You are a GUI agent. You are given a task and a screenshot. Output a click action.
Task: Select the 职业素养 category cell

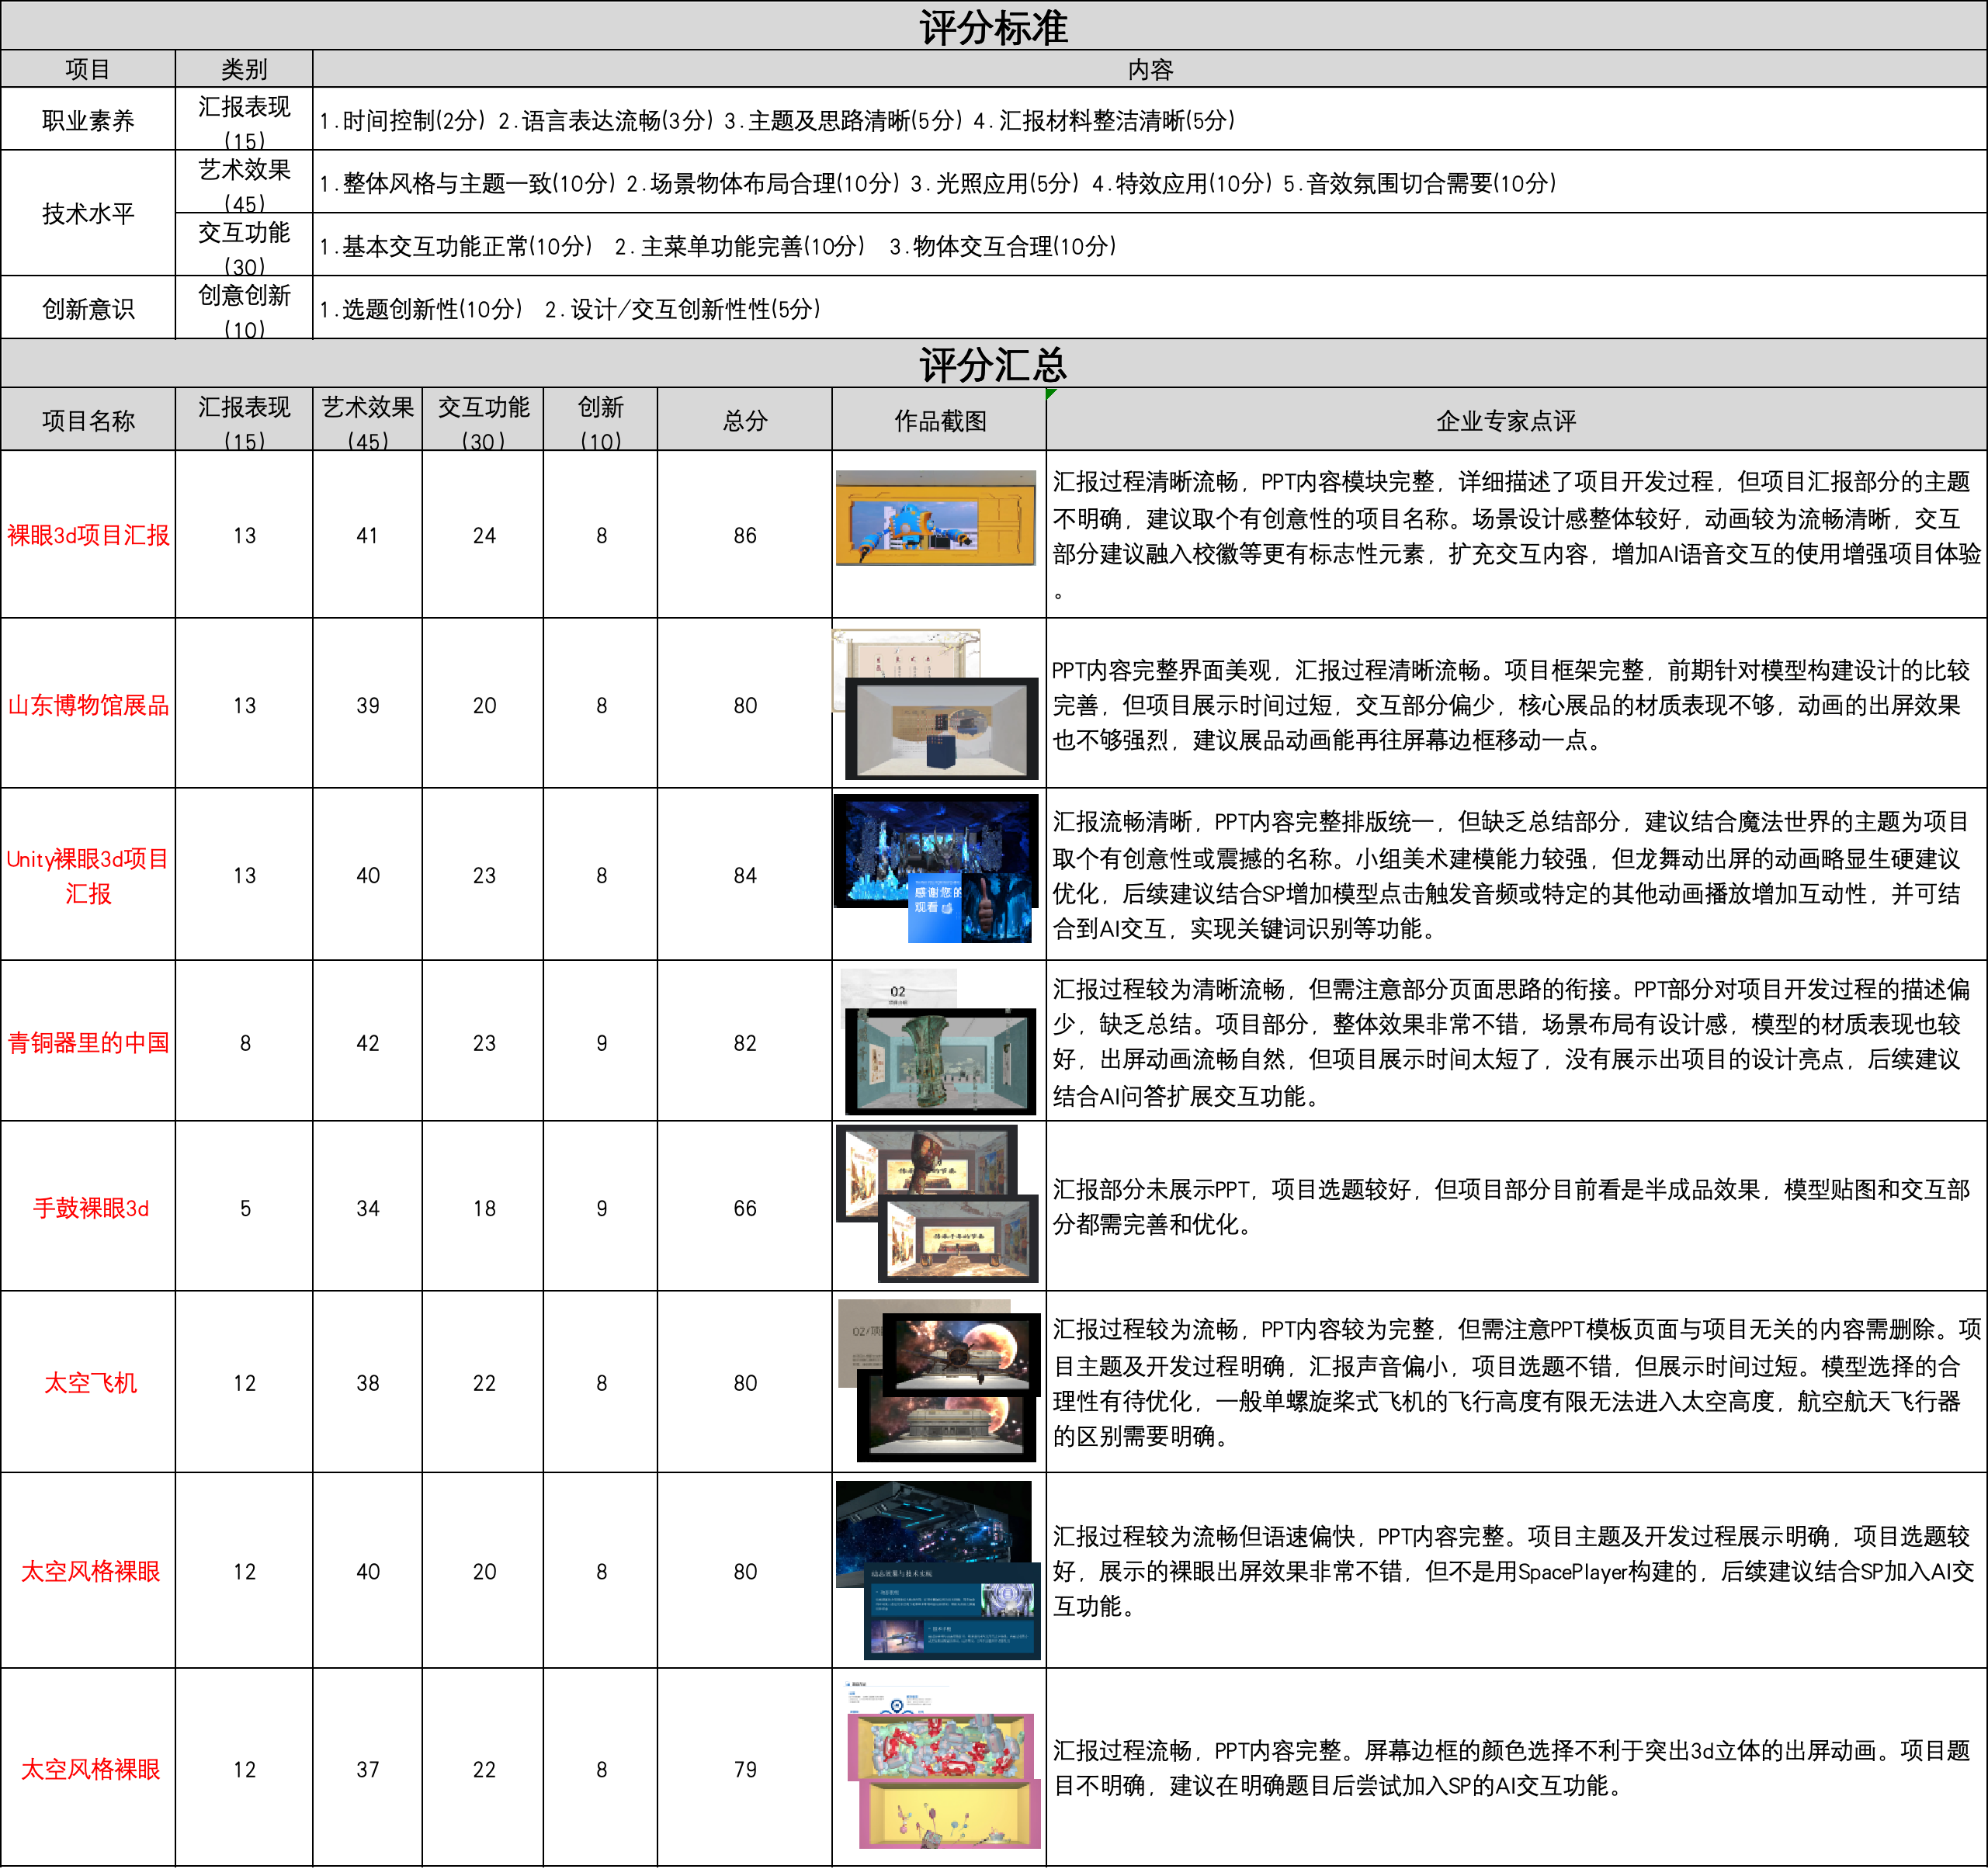pos(88,120)
